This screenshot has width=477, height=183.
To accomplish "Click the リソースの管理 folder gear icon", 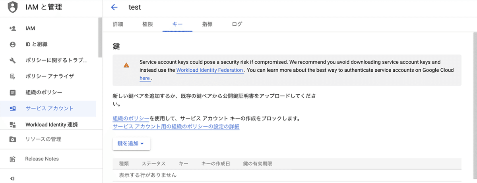I will tap(13, 139).
